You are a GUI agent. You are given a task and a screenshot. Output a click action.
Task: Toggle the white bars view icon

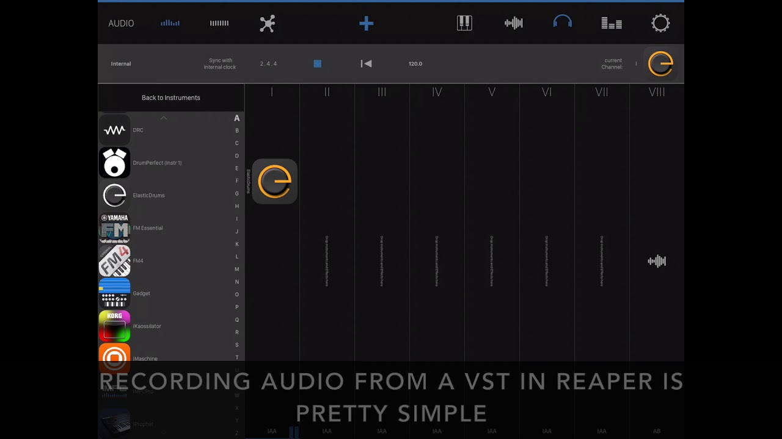click(219, 23)
